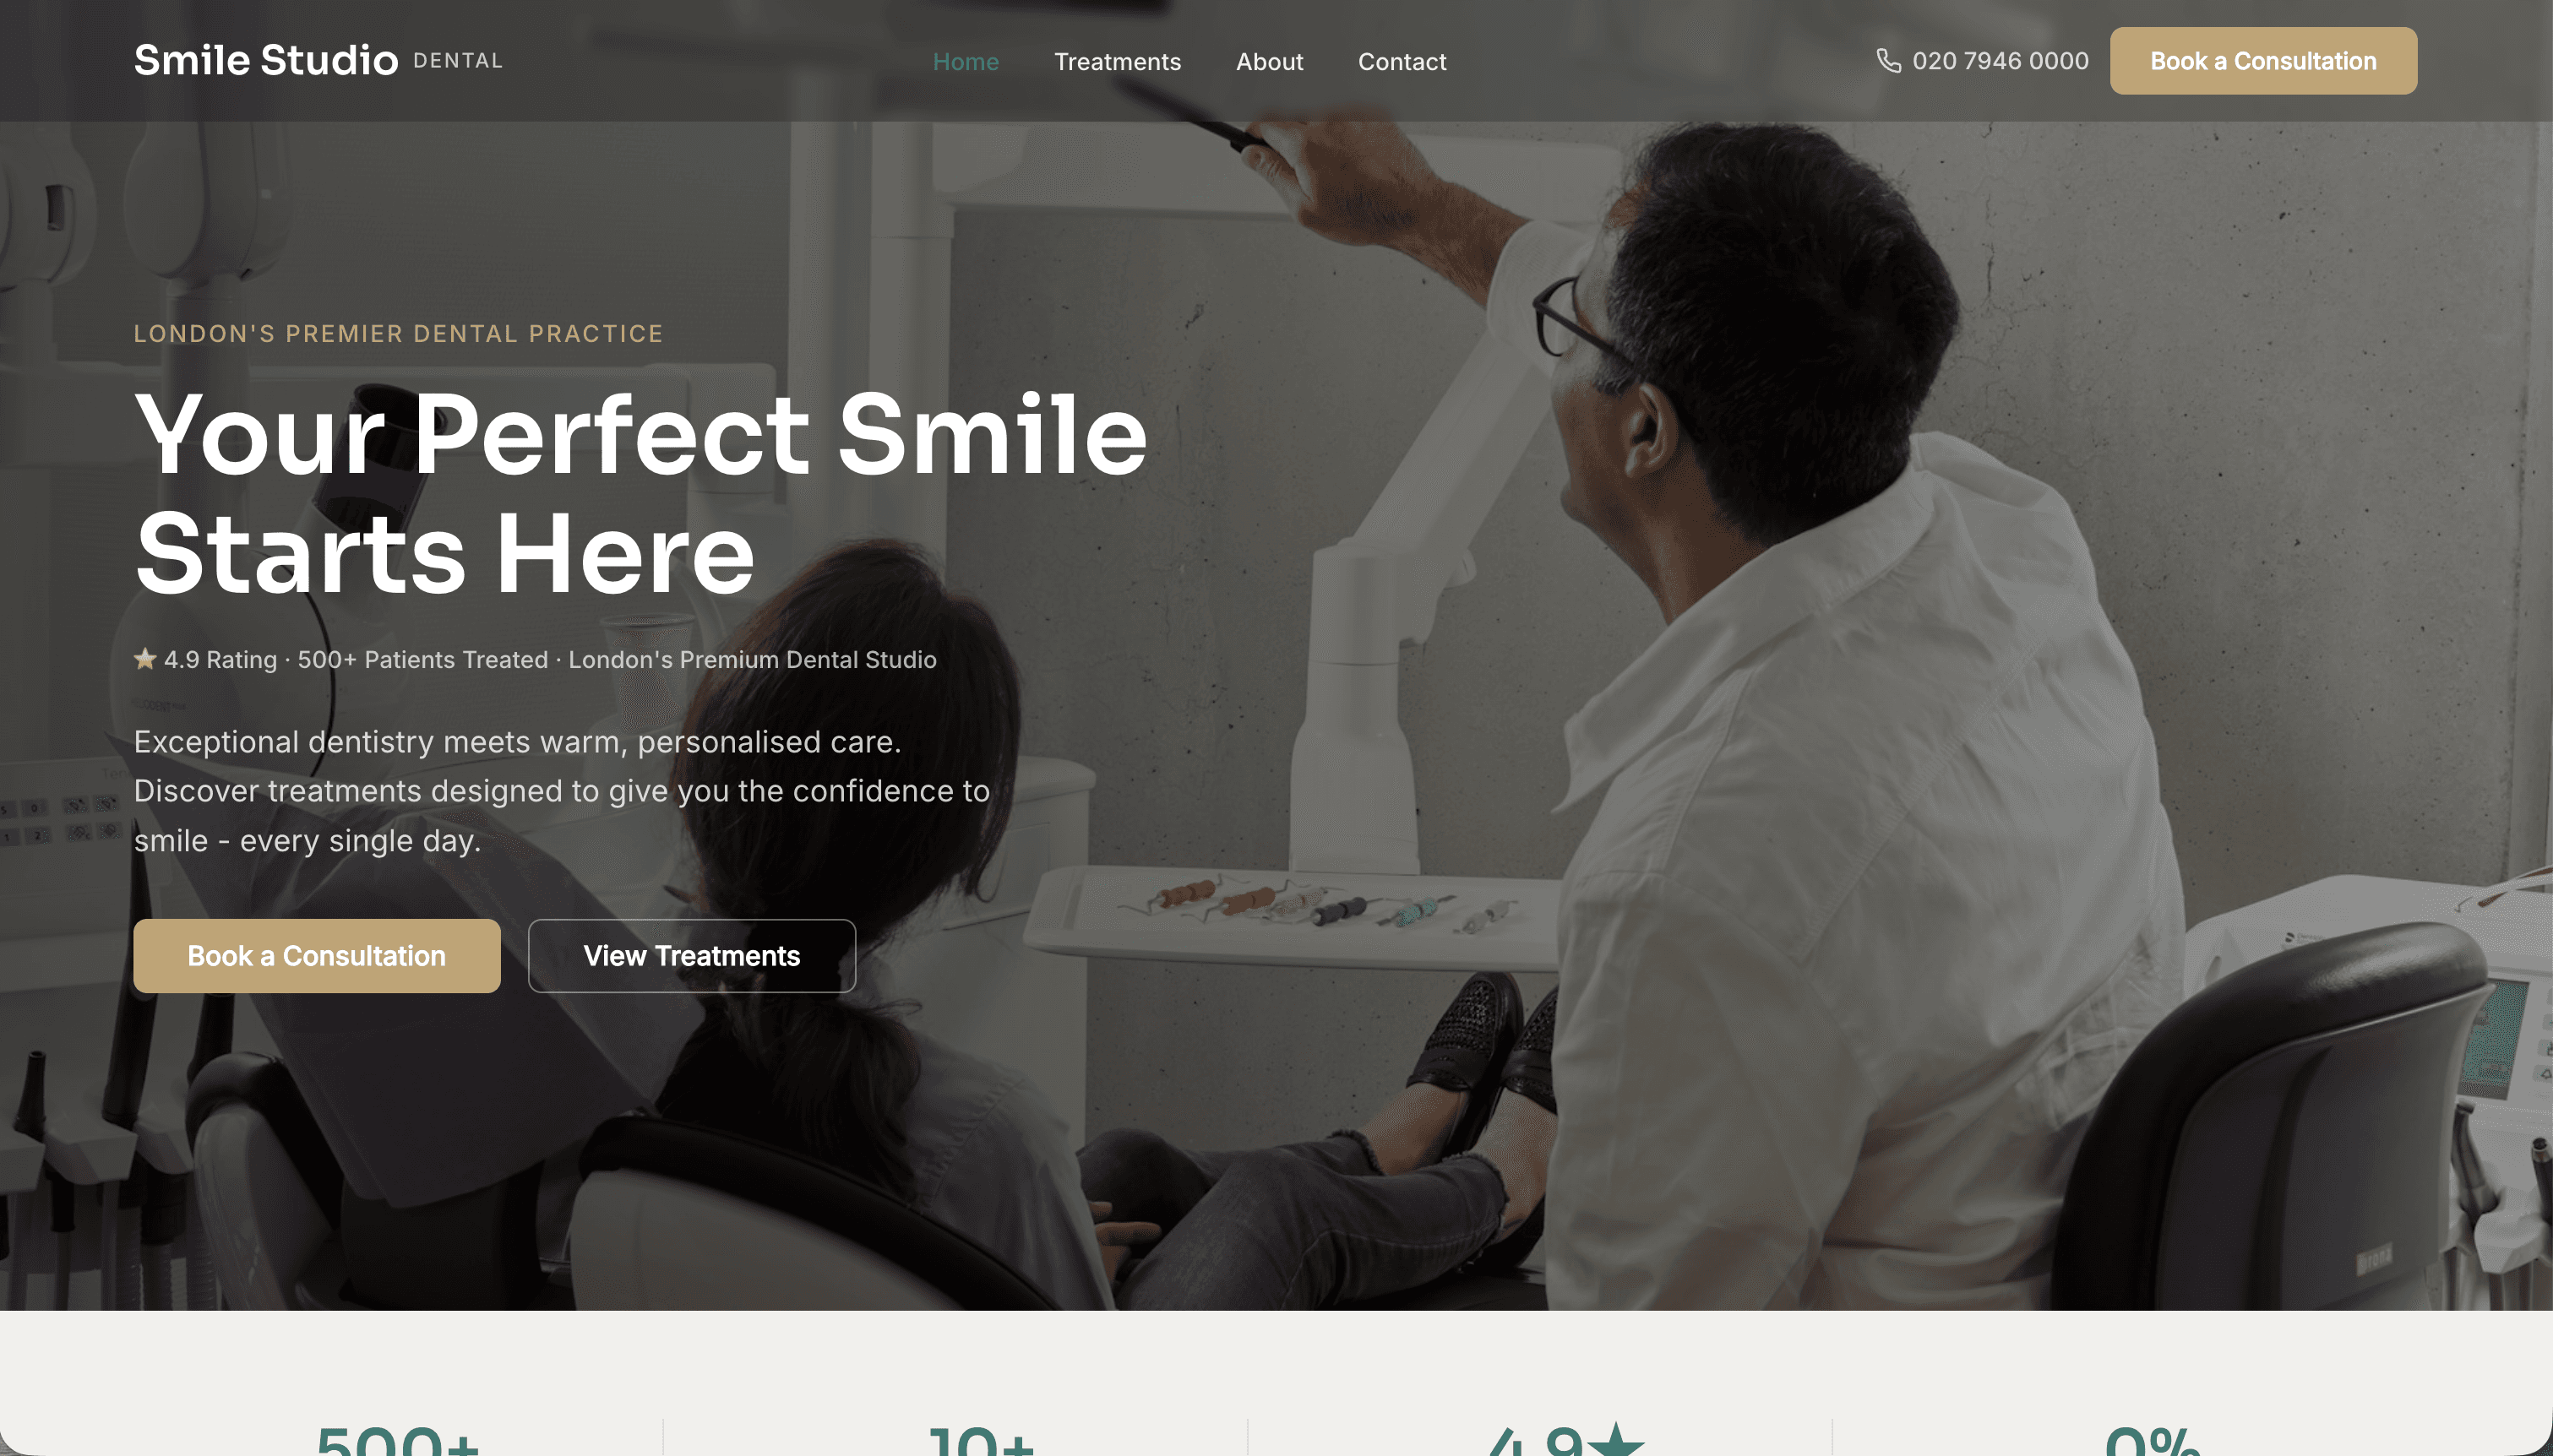Viewport: 2553px width, 1456px height.
Task: Click the Smile Studio logo
Action: point(266,60)
